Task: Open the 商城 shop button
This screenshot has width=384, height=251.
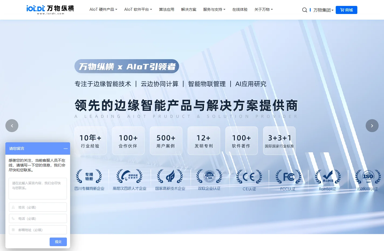Action: [347, 10]
